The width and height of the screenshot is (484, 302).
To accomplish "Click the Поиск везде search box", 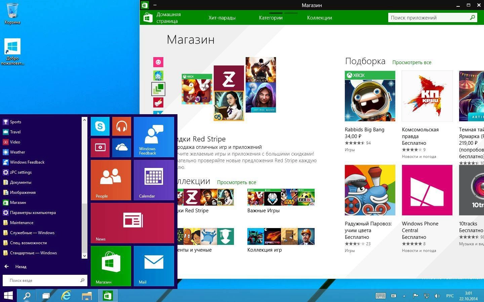I will (45, 280).
